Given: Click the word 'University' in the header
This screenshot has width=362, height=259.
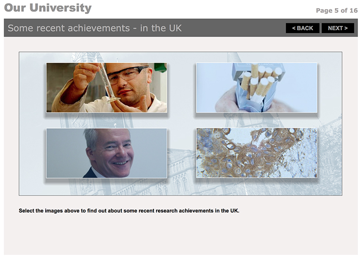Looking at the screenshot, I should [x=61, y=8].
